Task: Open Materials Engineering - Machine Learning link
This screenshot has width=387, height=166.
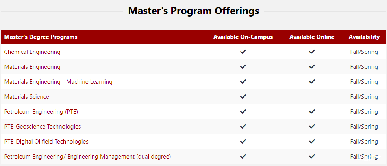Action: [58, 82]
